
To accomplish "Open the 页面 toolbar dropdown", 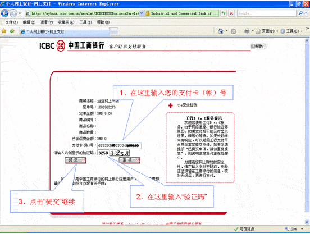I will (267, 31).
